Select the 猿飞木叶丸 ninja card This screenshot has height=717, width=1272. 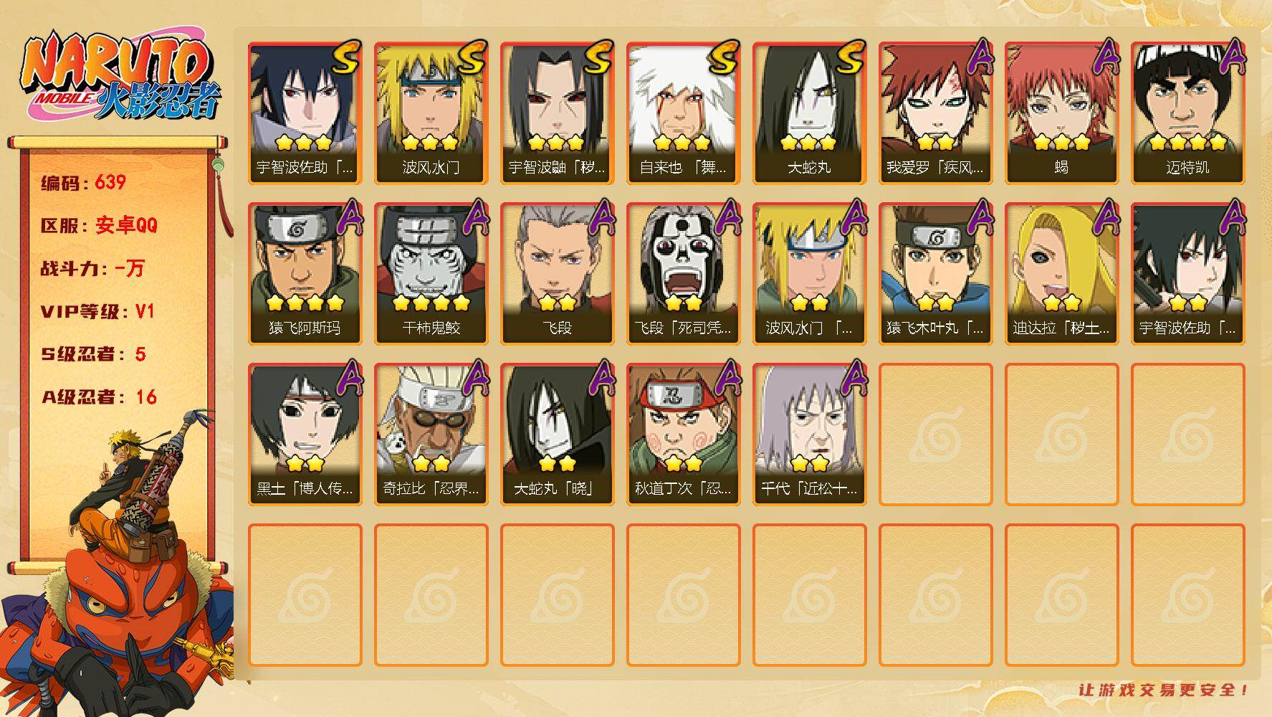(935, 273)
